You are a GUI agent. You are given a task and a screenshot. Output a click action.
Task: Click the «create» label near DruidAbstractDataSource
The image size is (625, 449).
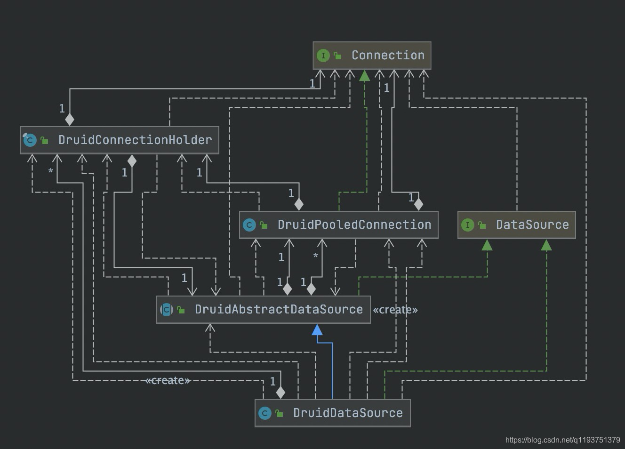395,310
